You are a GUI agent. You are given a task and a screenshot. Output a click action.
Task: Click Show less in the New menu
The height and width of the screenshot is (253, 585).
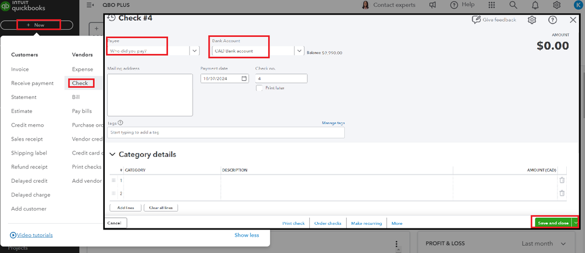(x=247, y=235)
